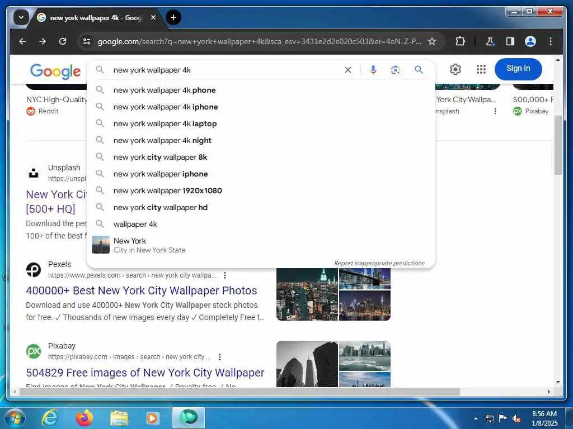Open a new tab

[x=173, y=17]
